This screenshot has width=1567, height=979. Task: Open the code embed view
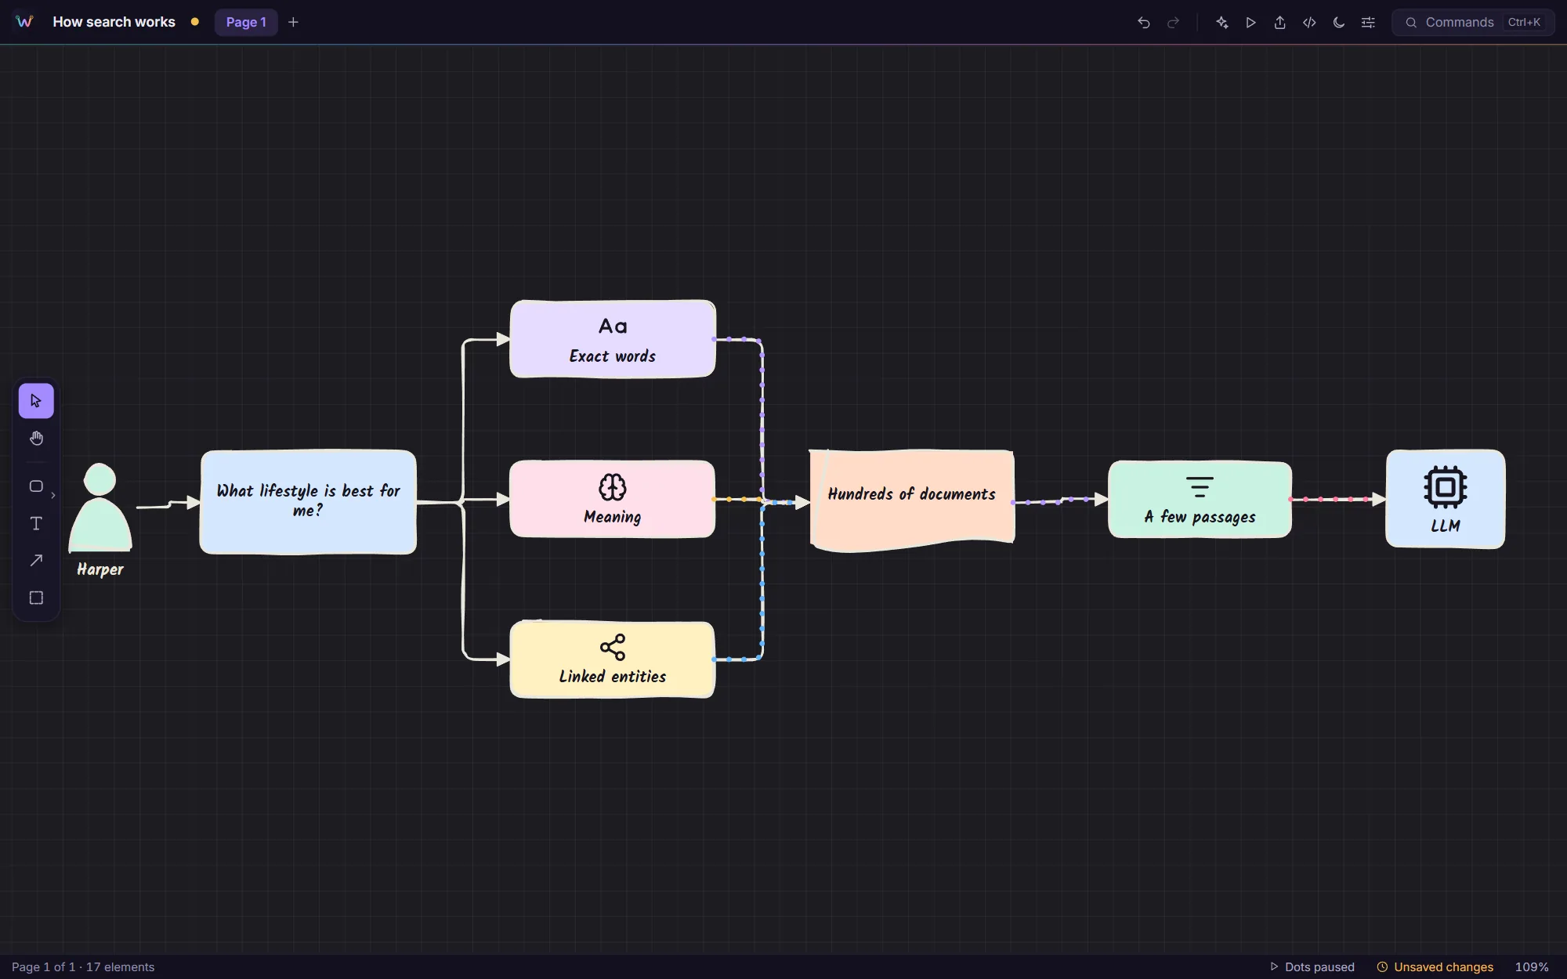(x=1309, y=23)
